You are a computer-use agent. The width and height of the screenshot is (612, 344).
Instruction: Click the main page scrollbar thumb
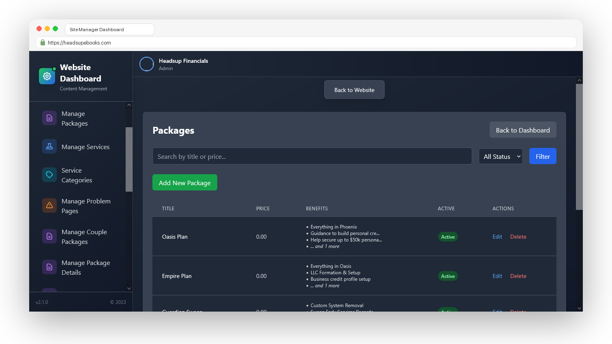(579, 147)
